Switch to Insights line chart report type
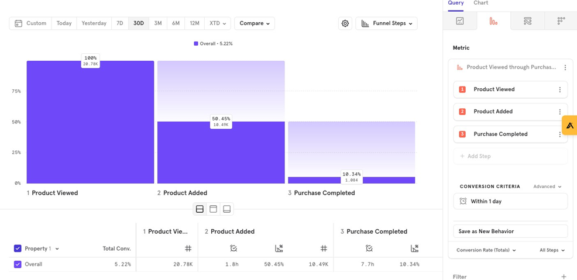The width and height of the screenshot is (577, 280). [460, 21]
